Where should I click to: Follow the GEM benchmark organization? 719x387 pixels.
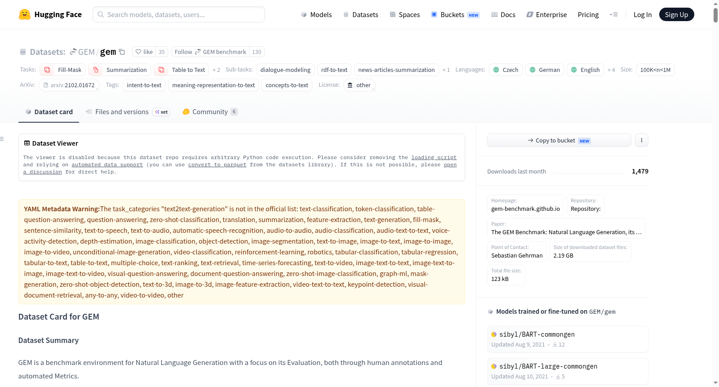(210, 52)
